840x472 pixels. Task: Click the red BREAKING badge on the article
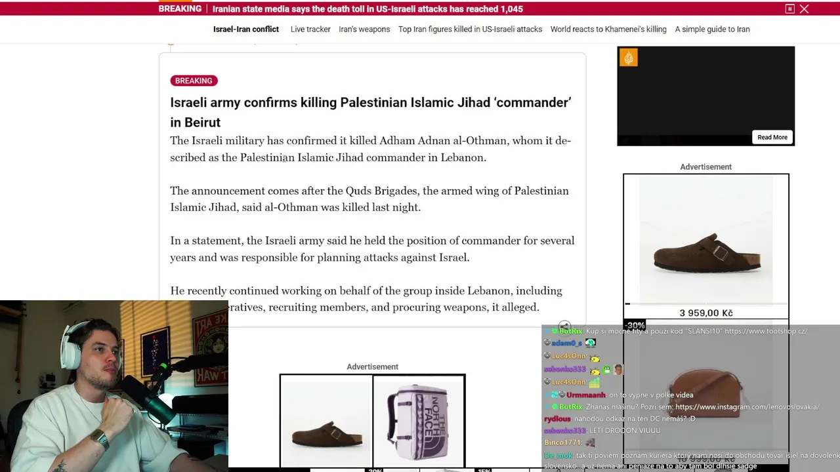(x=194, y=81)
